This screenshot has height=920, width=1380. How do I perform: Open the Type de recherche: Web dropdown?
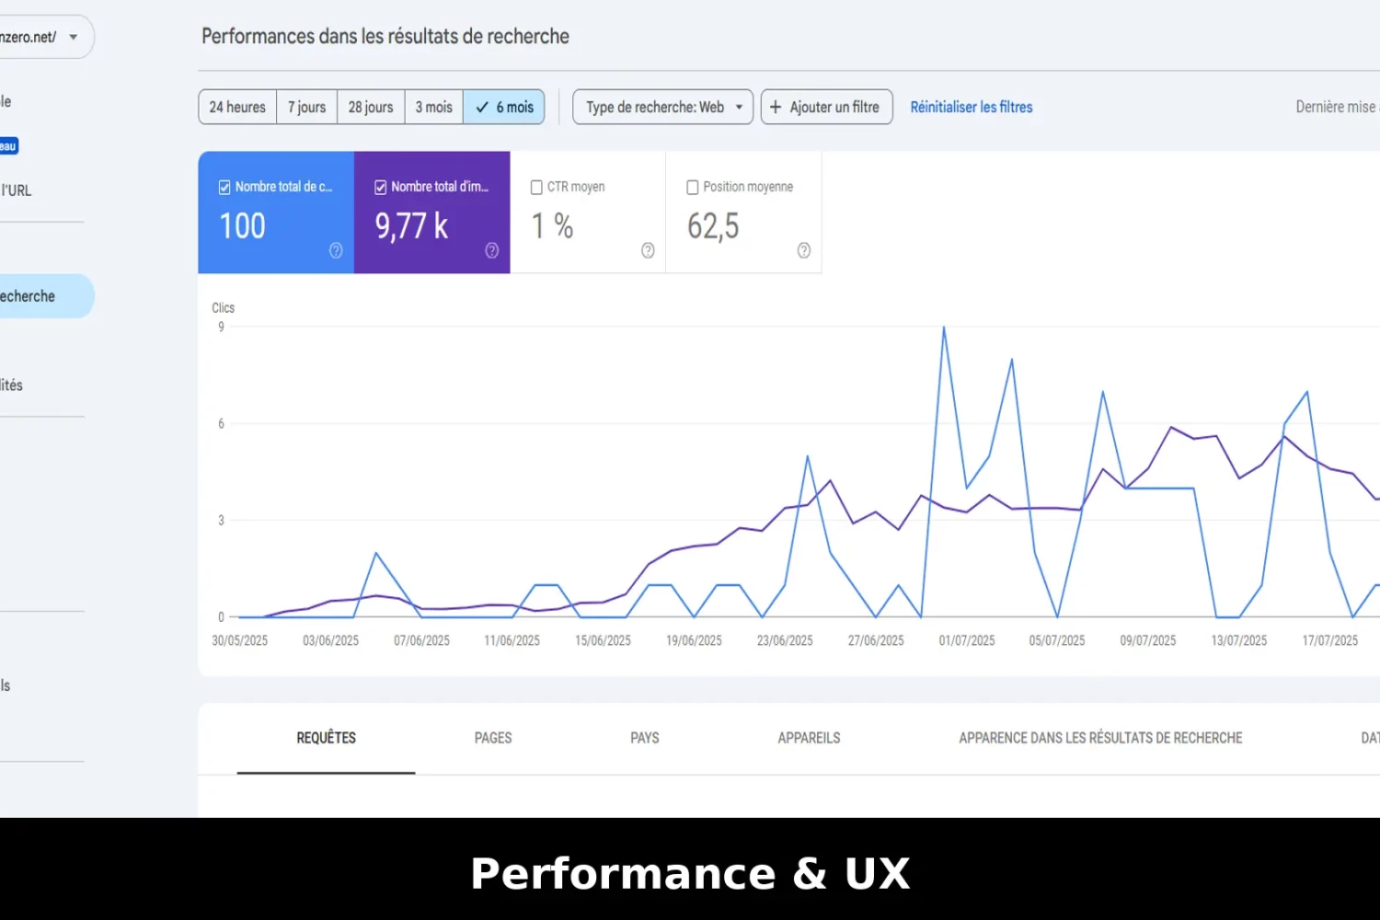click(661, 107)
